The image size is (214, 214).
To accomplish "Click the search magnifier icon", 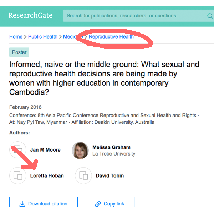I will coord(209,16).
